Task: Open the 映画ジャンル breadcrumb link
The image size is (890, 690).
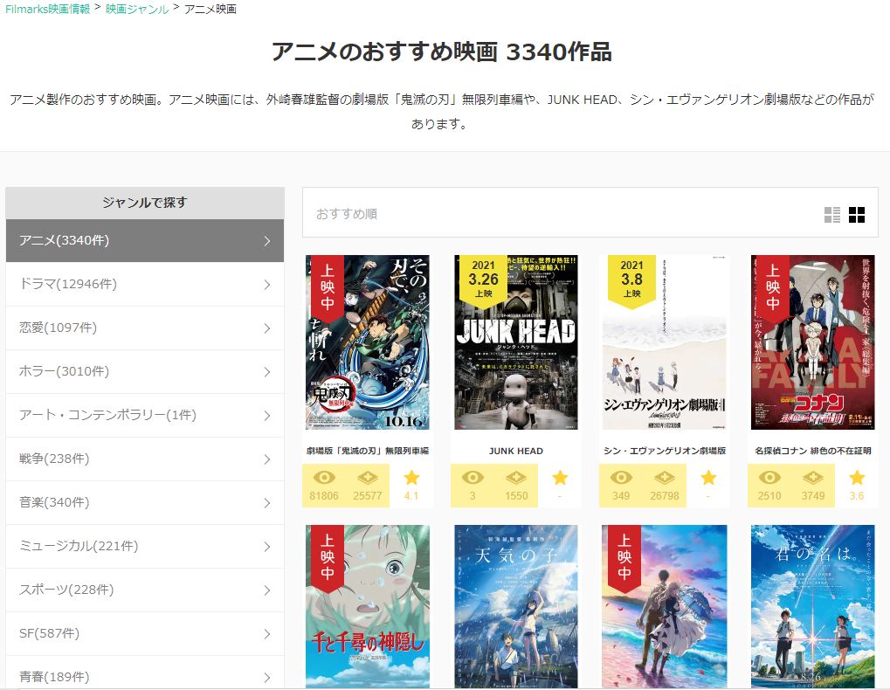Action: [x=137, y=9]
